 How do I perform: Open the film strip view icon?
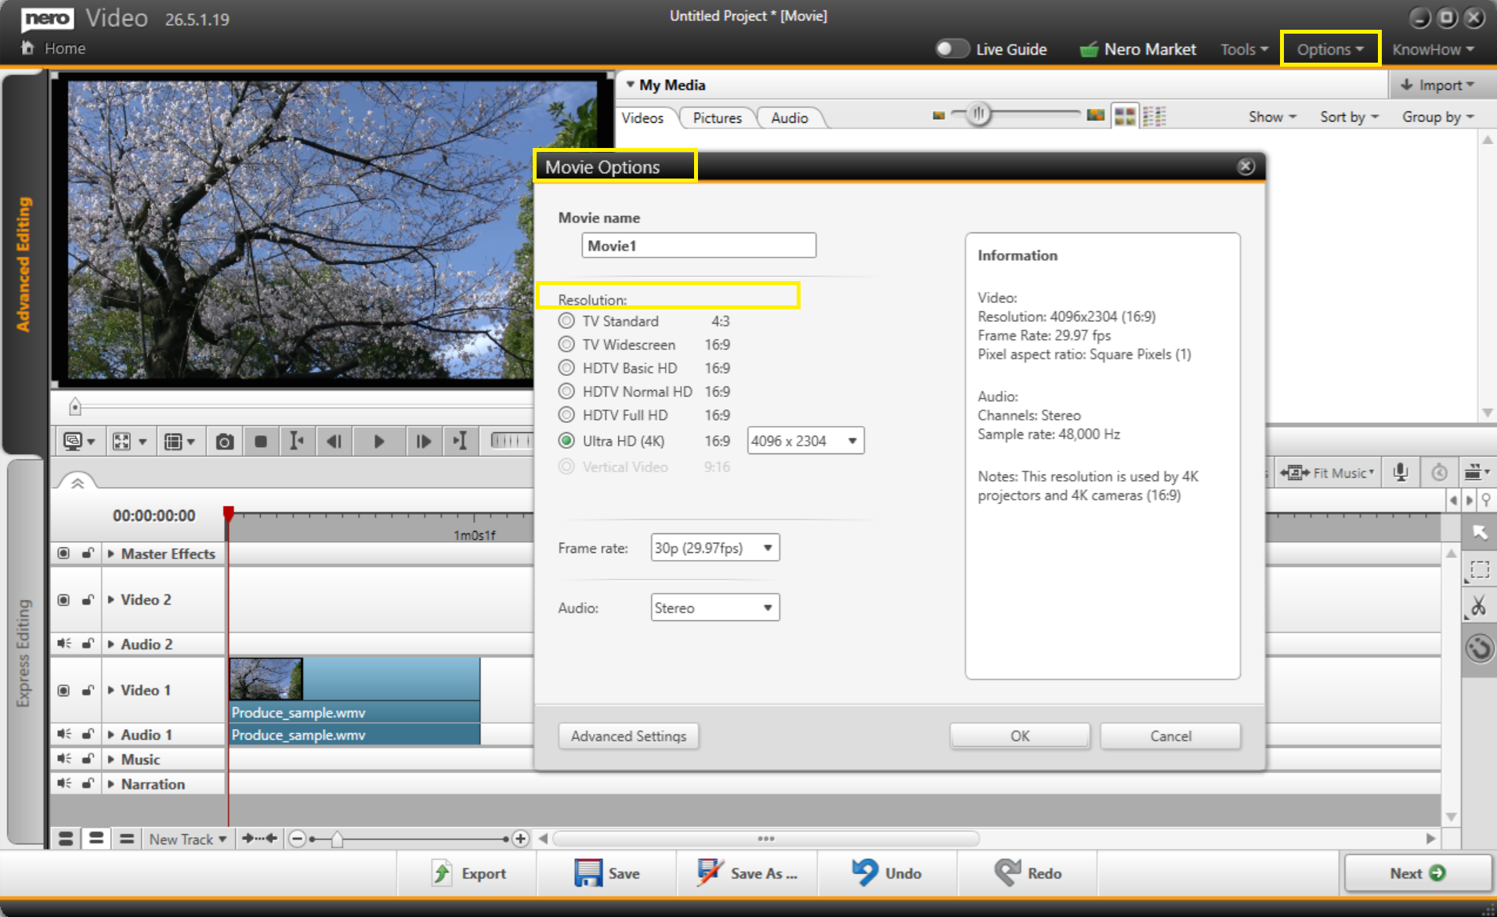[x=179, y=442]
